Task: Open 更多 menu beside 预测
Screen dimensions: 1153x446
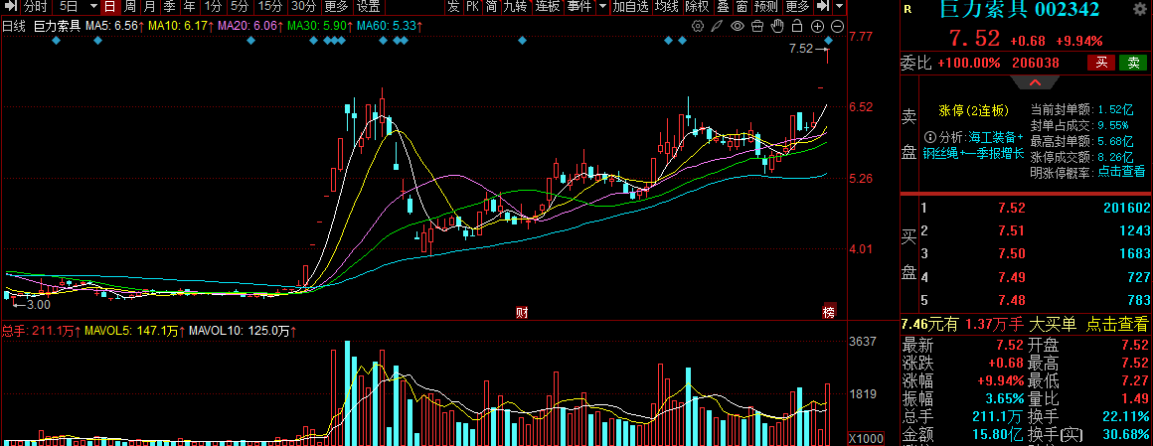Action: [x=797, y=7]
